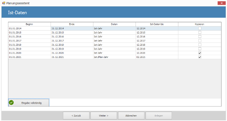Click the Ende column header
This screenshot has width=227, height=121.
tap(72, 24)
